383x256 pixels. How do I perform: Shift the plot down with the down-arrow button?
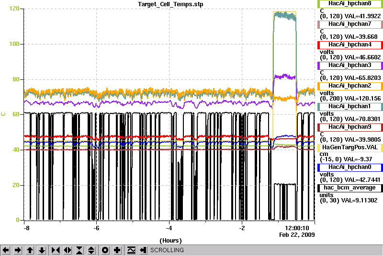[x=42, y=250]
